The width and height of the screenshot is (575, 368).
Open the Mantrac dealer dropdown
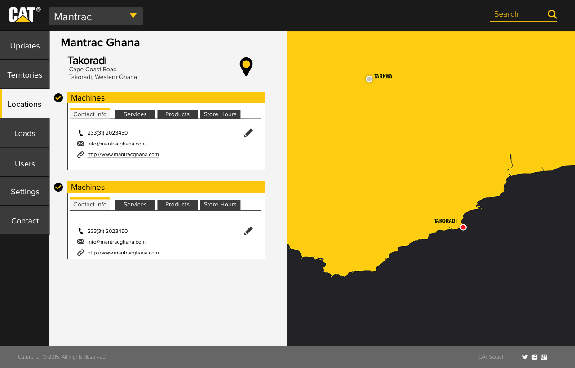click(x=96, y=16)
